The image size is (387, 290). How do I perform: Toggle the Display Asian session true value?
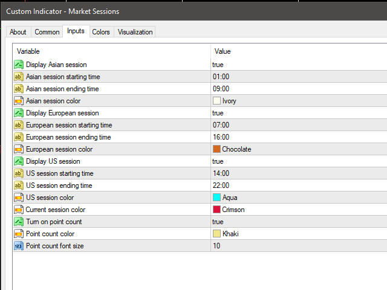coord(218,65)
